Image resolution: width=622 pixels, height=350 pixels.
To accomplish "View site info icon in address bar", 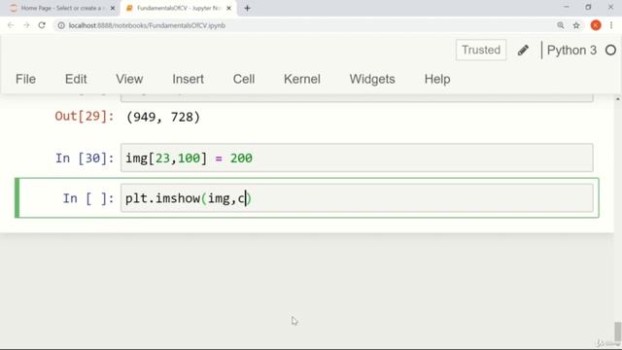I will click(61, 25).
